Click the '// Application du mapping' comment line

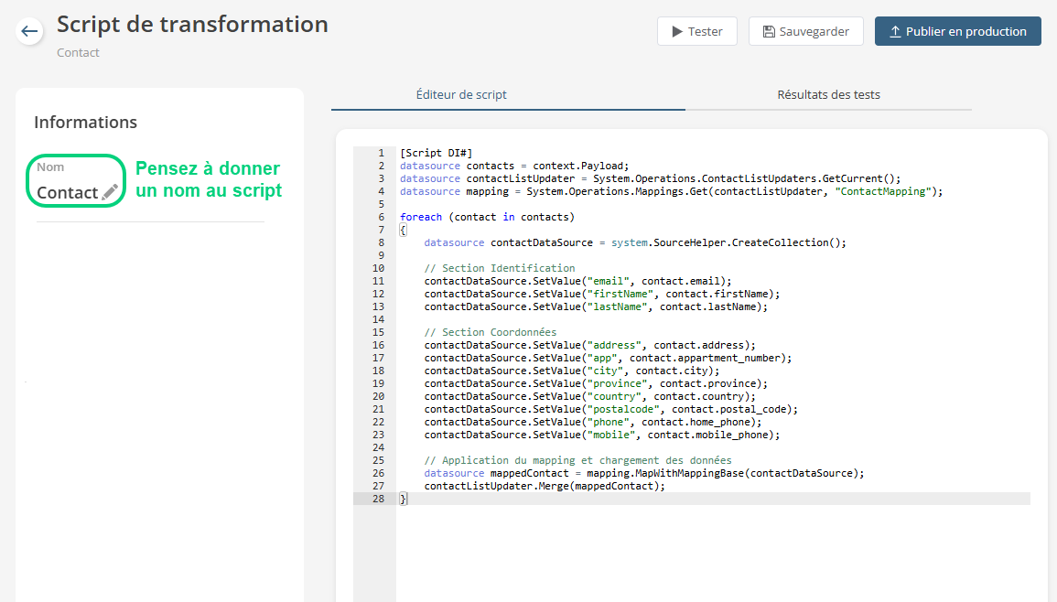[577, 460]
